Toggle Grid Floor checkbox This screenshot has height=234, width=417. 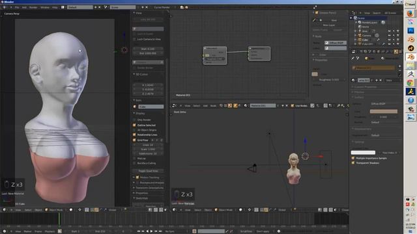(x=134, y=140)
